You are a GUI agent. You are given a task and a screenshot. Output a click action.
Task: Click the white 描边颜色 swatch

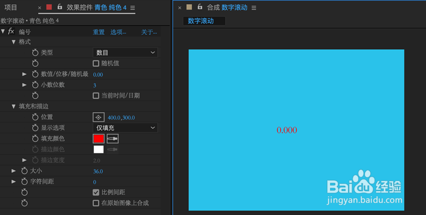(x=99, y=149)
